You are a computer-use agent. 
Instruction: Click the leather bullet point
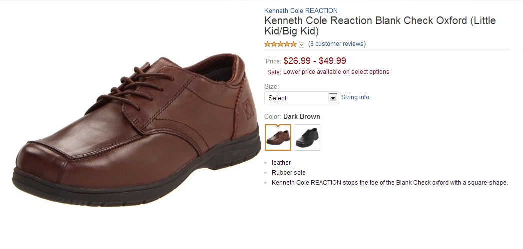[281, 163]
